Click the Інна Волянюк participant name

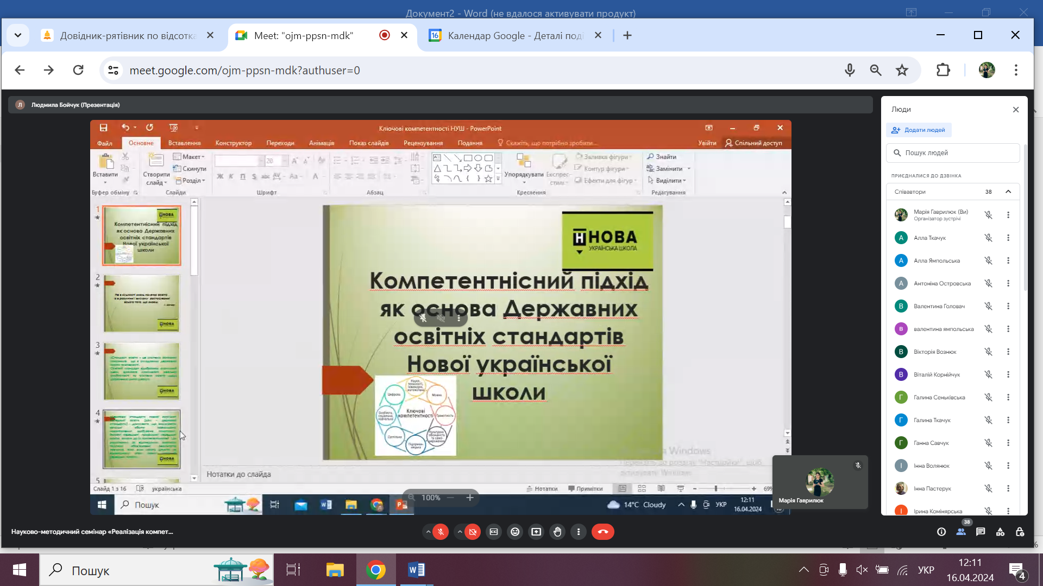click(x=932, y=466)
